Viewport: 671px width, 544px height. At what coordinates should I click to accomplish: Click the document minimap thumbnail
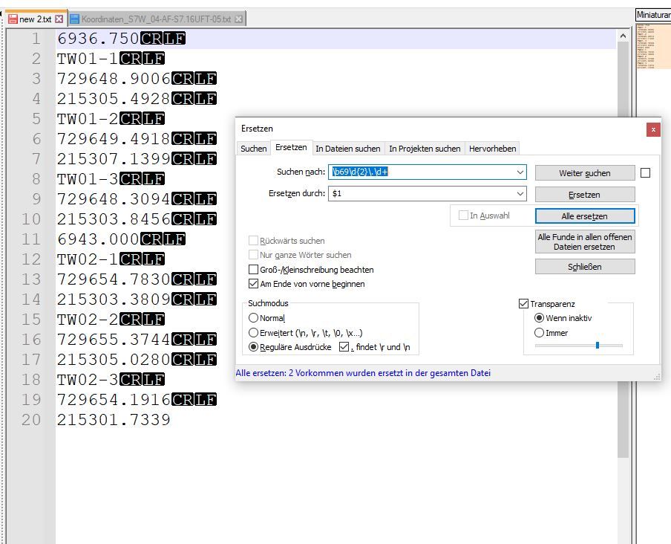pos(653,46)
